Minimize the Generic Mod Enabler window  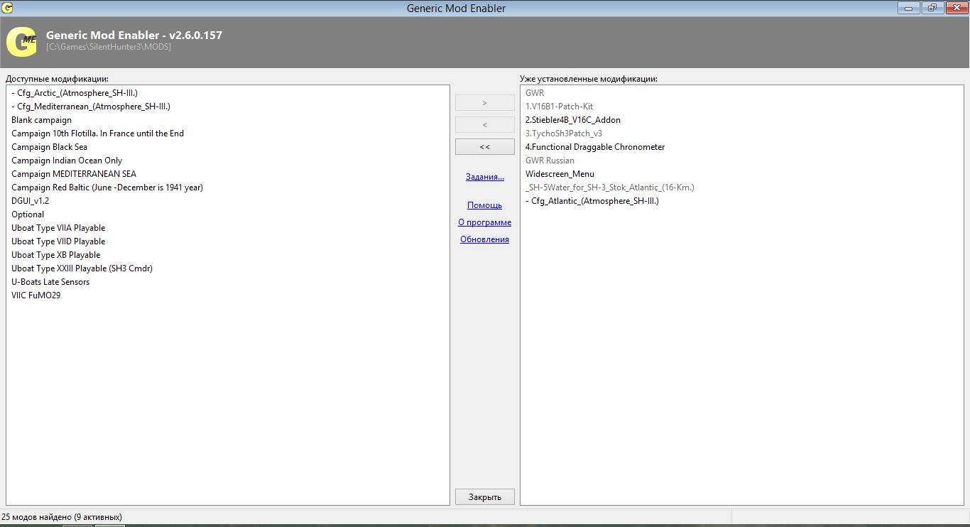click(909, 8)
